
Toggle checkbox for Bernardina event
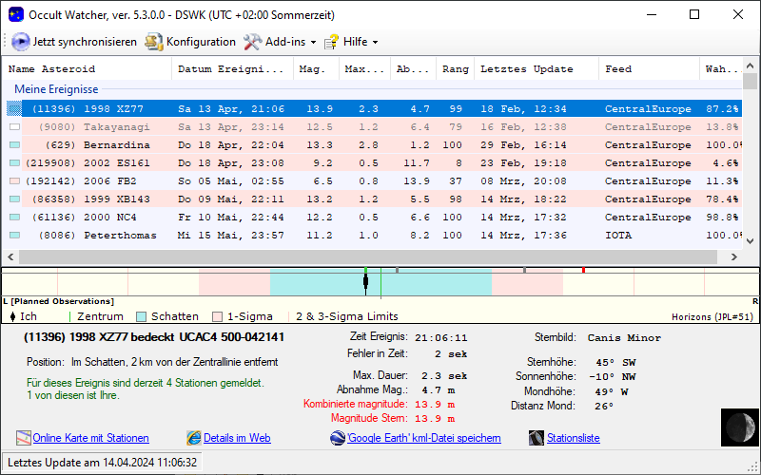(x=14, y=144)
